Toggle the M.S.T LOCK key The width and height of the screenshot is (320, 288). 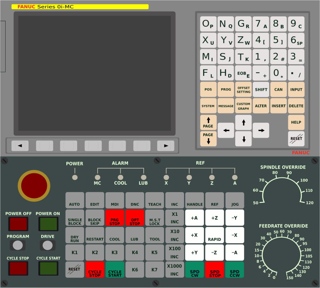(x=155, y=218)
